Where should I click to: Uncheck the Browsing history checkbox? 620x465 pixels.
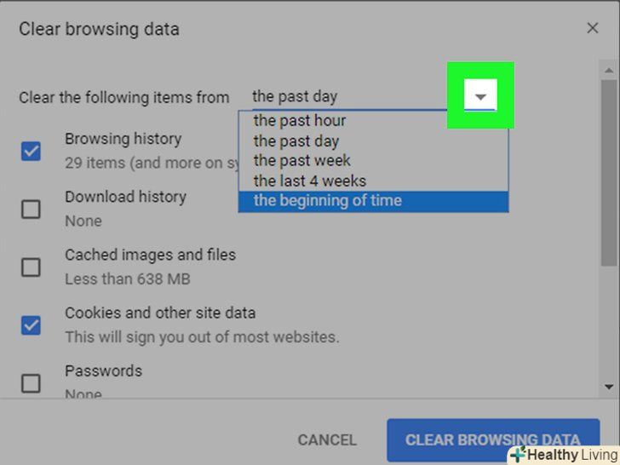(31, 152)
